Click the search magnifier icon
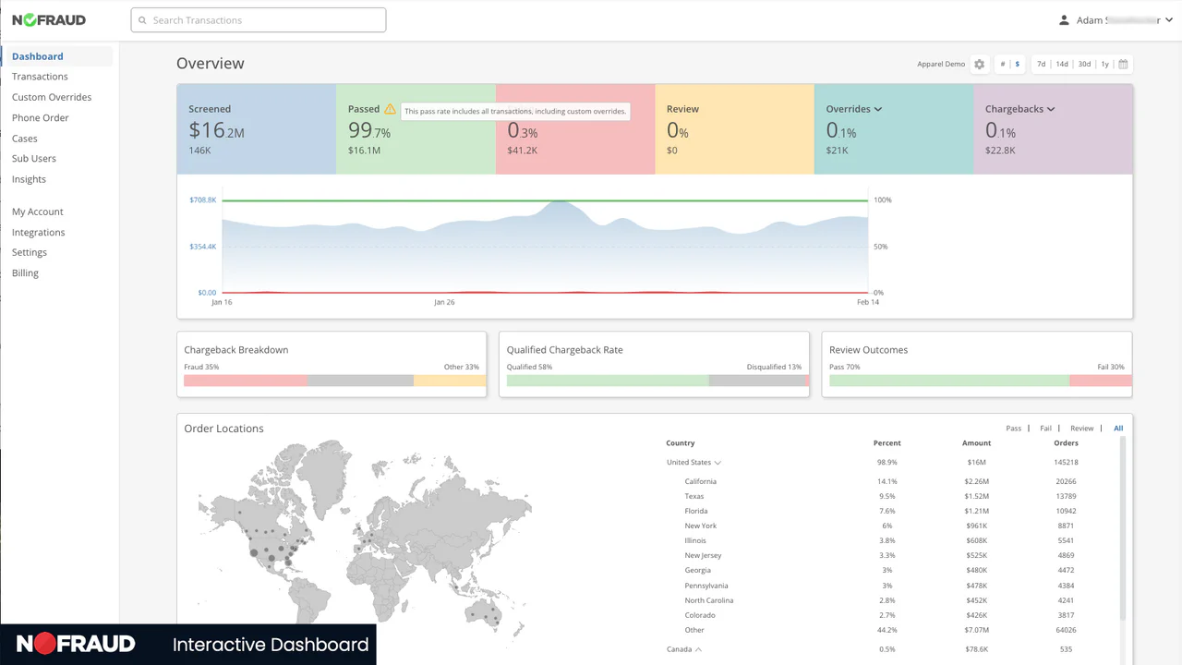1182x665 pixels. click(x=142, y=20)
